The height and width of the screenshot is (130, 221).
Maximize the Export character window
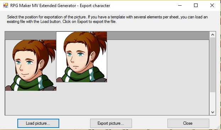click(196, 5)
